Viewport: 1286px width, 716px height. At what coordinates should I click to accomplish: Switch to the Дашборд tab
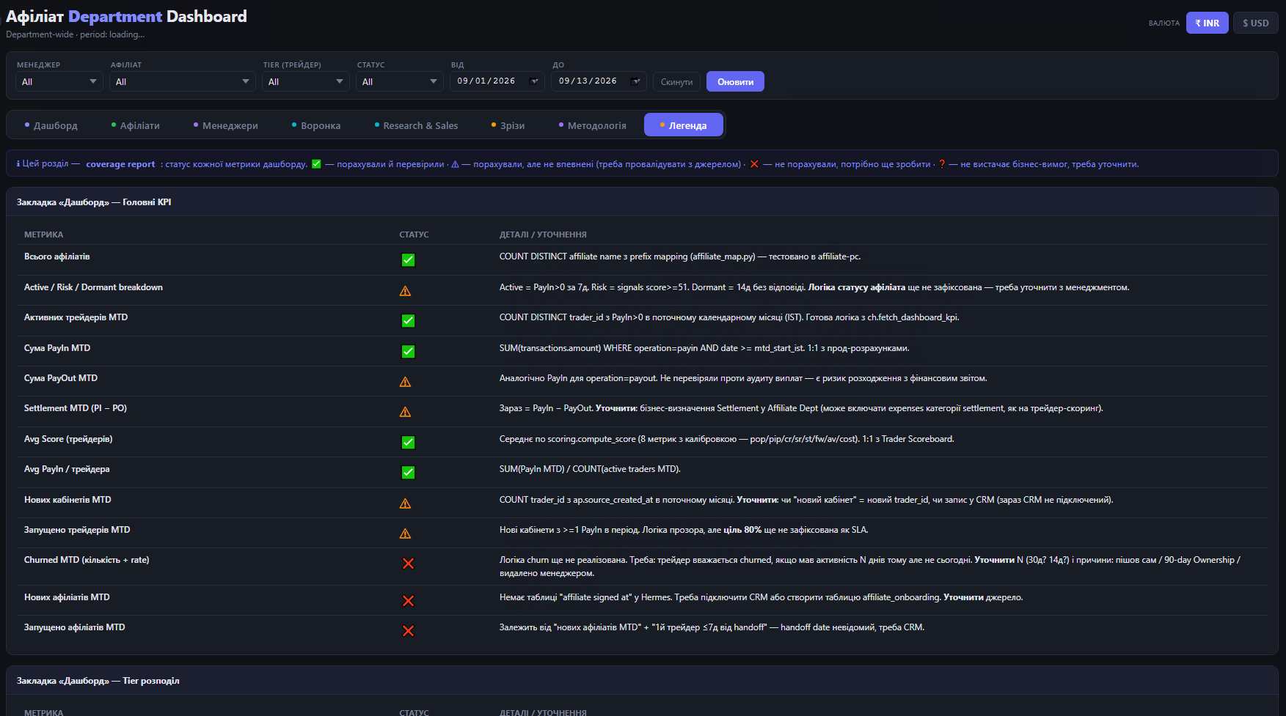[51, 125]
